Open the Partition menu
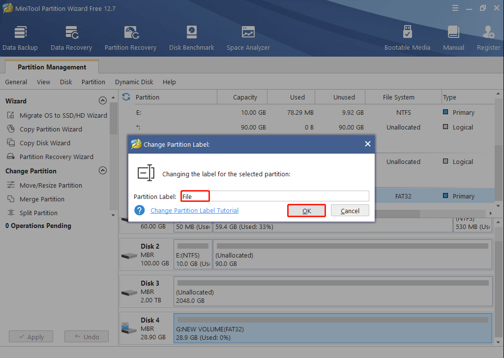The image size is (504, 358). pos(93,82)
